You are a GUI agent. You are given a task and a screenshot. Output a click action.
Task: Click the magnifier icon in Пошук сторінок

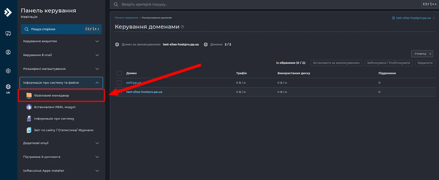(27, 29)
